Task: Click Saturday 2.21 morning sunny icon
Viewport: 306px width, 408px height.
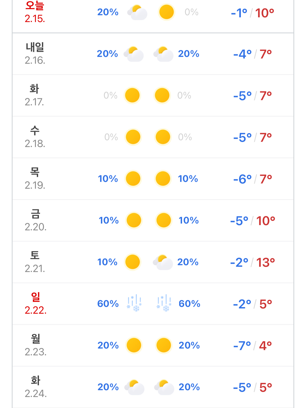Action: click(133, 262)
